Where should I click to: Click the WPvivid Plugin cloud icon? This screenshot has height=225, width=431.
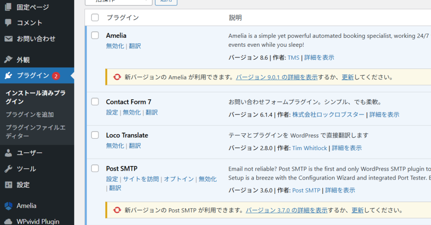click(x=8, y=221)
